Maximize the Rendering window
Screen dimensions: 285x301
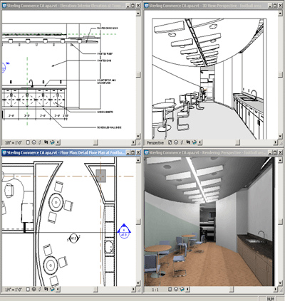click(x=275, y=152)
